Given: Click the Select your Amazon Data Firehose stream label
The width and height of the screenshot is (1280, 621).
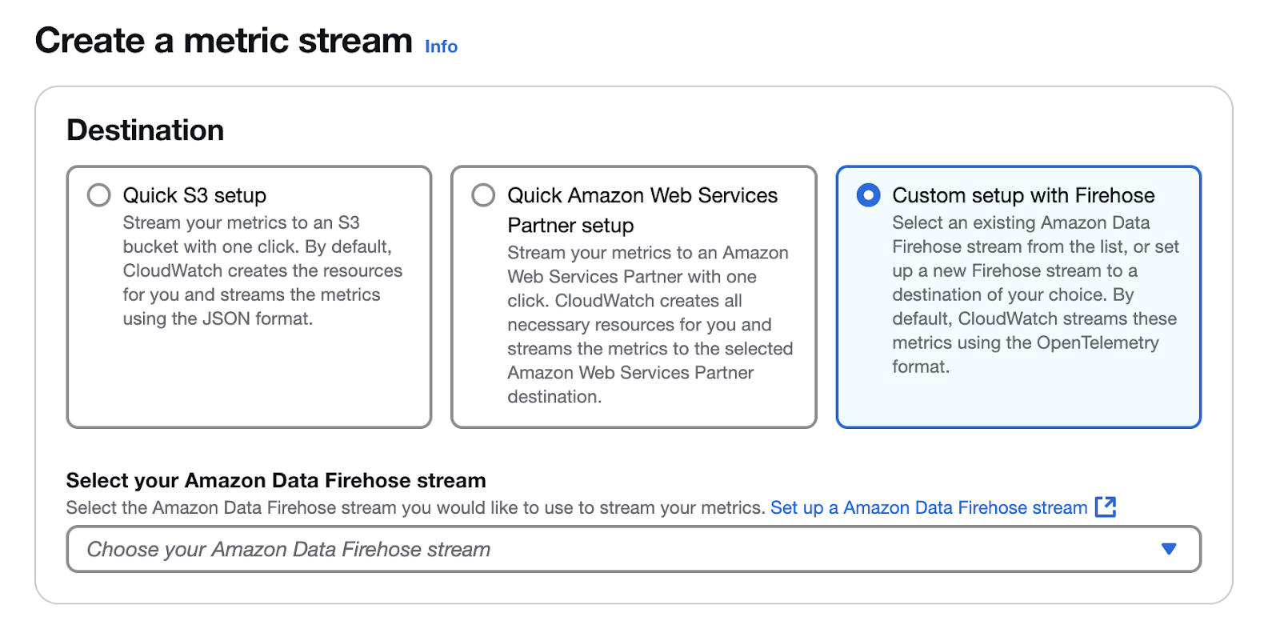Looking at the screenshot, I should pyautogui.click(x=275, y=480).
